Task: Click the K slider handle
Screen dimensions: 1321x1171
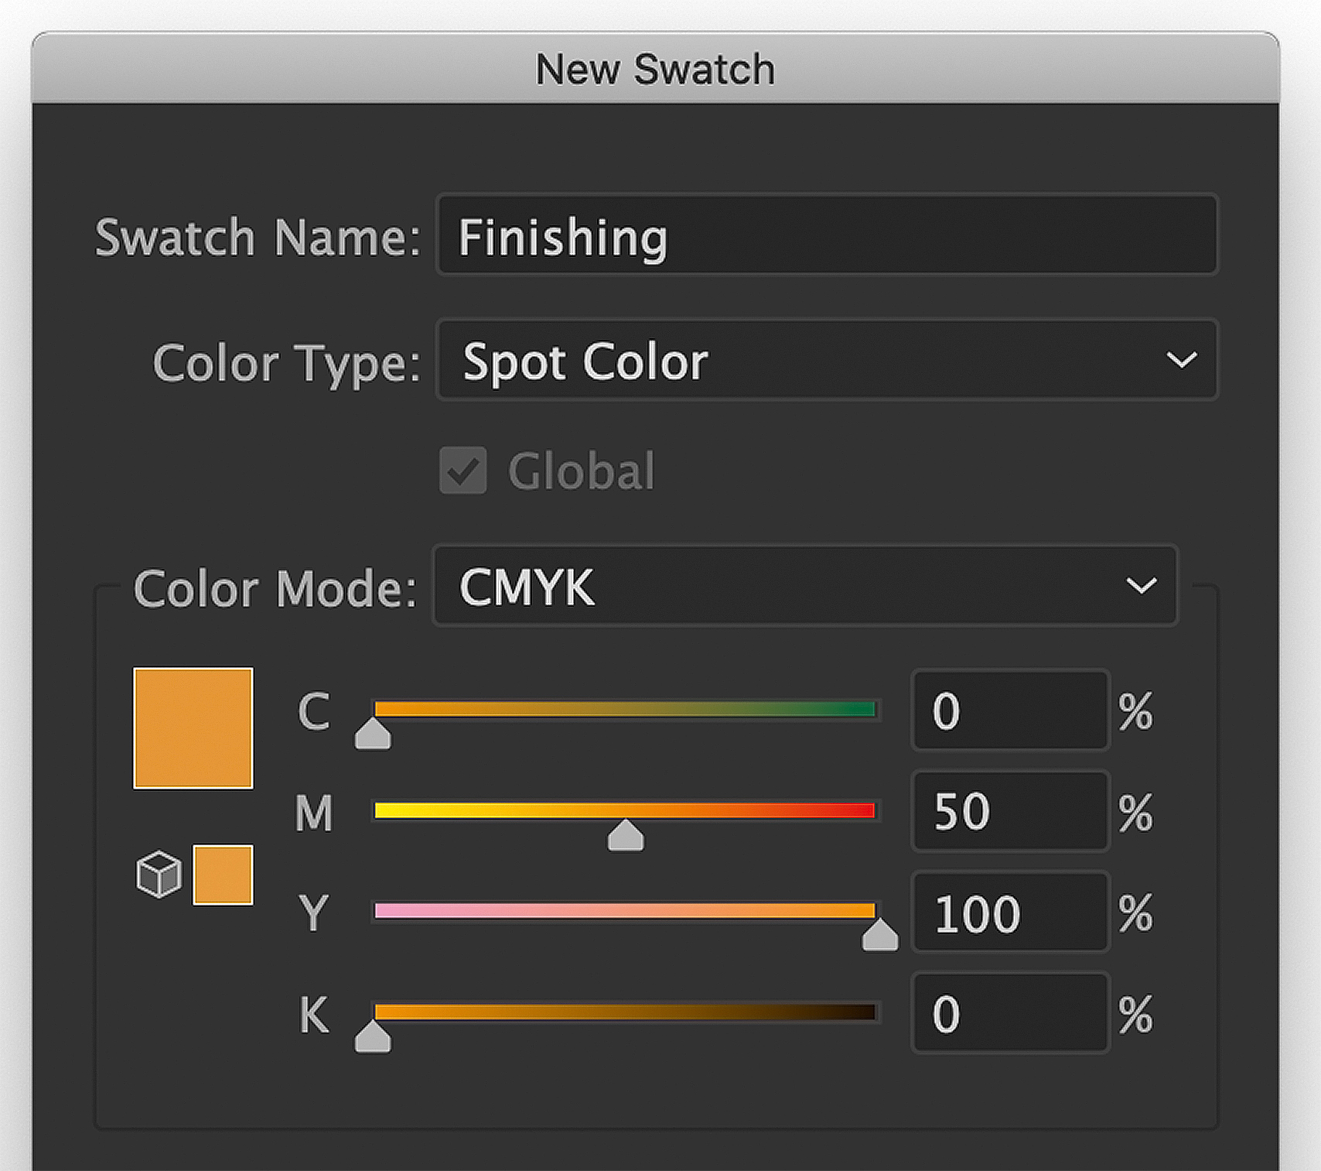Action: [x=373, y=1036]
